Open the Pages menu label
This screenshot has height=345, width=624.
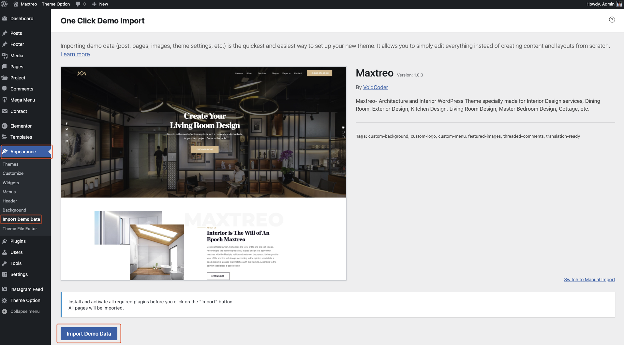click(x=17, y=67)
